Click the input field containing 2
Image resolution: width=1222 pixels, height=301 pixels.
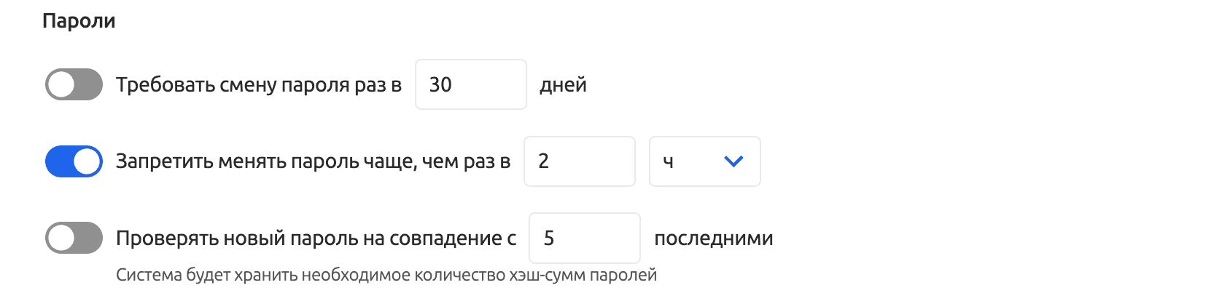pos(579,161)
